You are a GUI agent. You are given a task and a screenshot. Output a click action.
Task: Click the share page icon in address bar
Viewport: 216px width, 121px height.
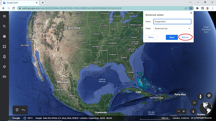(x=186, y=8)
